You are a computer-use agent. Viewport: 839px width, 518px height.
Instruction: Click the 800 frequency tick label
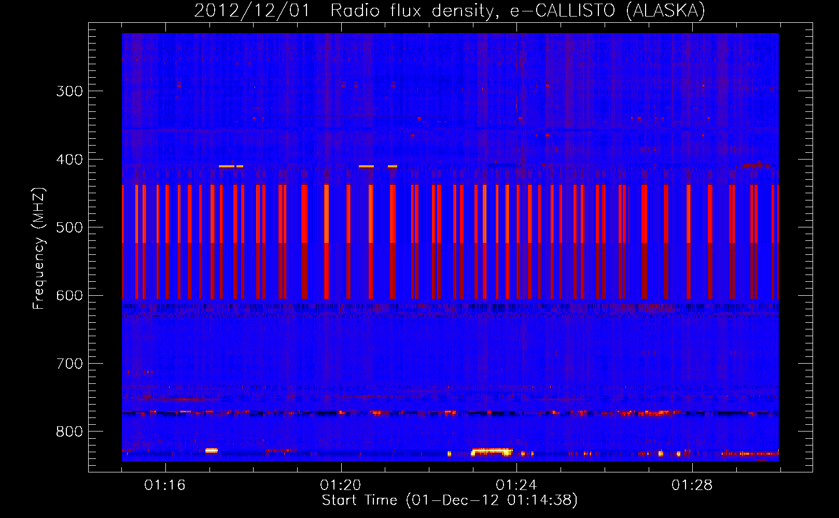(69, 432)
